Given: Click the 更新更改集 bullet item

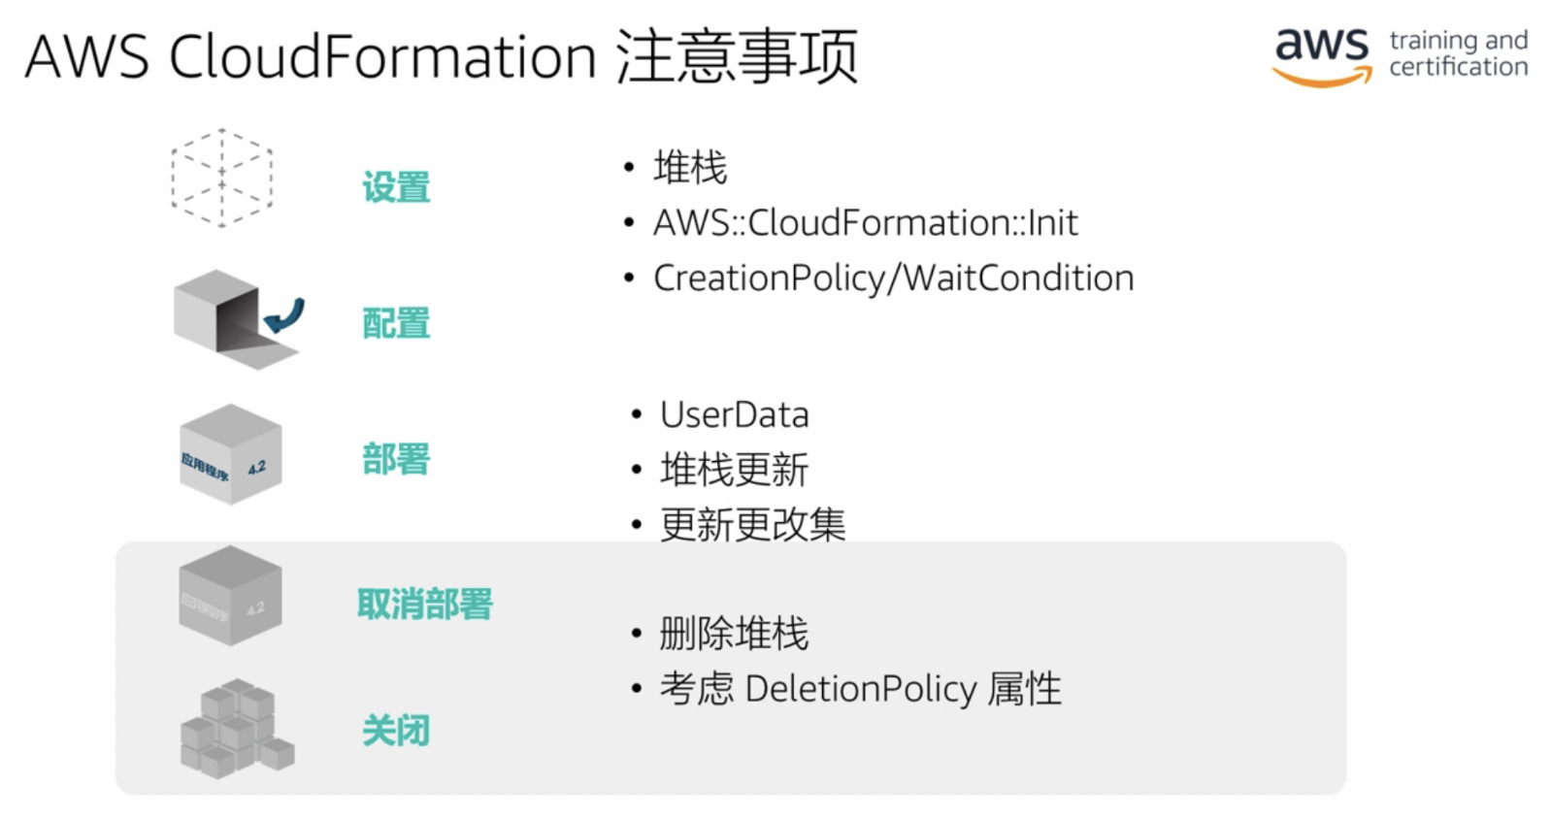Looking at the screenshot, I should pos(752,525).
